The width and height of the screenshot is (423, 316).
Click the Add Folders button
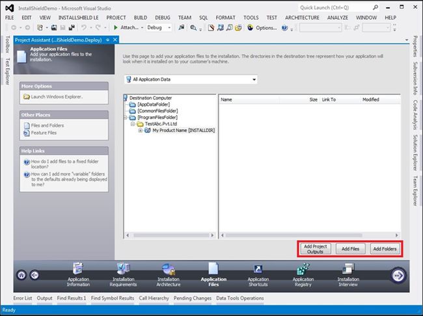coord(385,249)
